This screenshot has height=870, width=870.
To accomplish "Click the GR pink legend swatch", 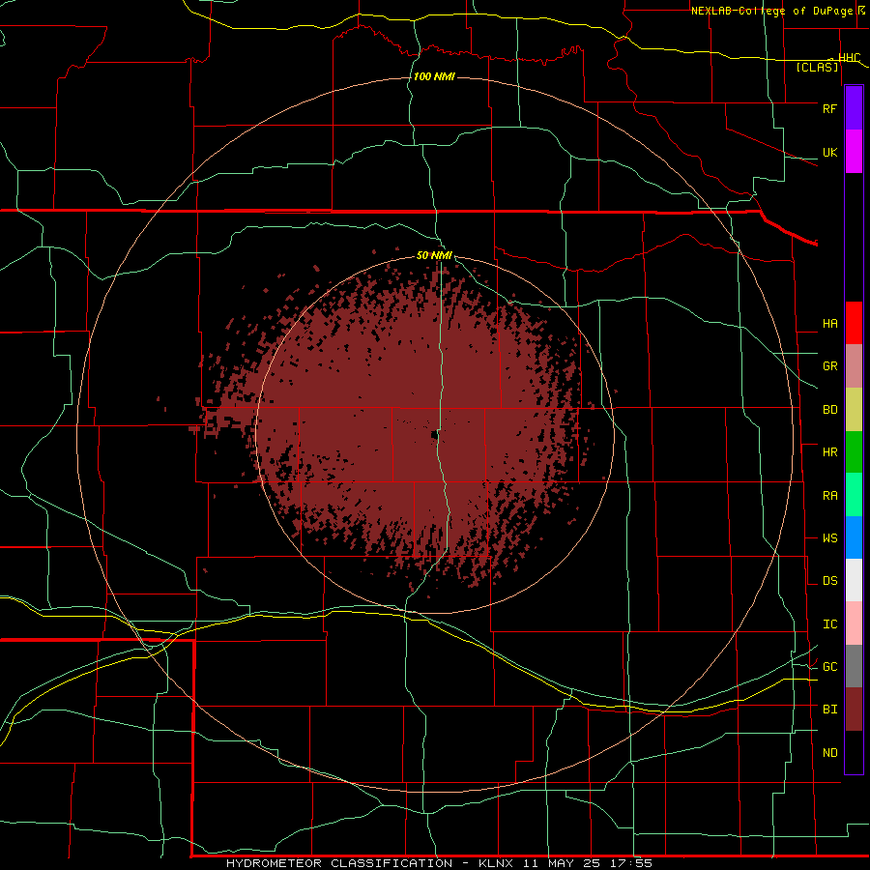I will click(854, 366).
